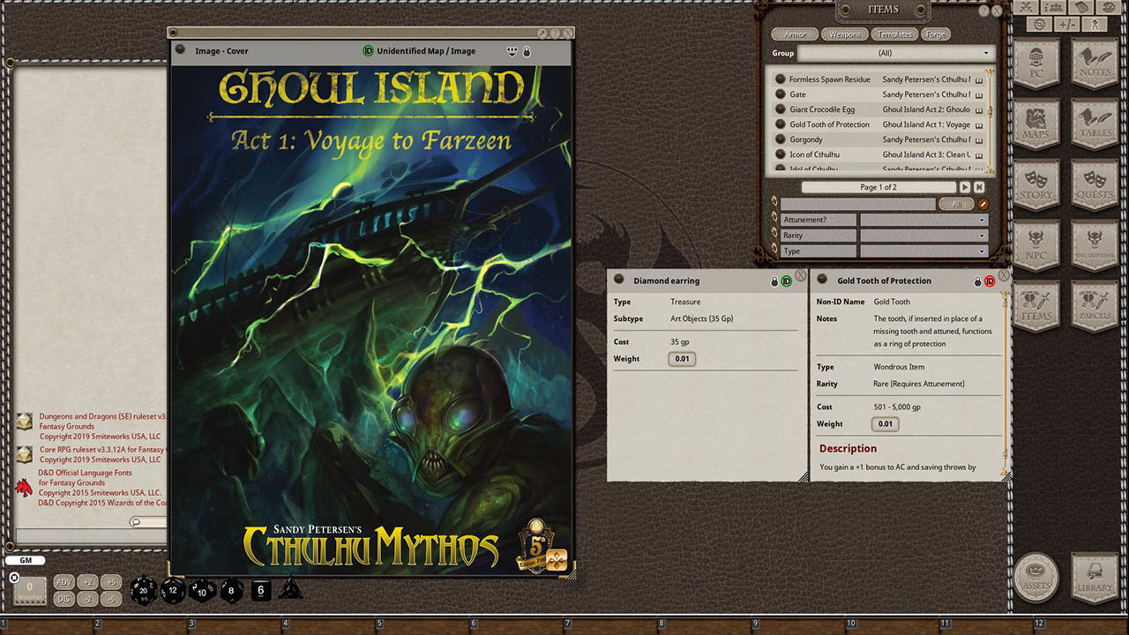This screenshot has height=635, width=1129.
Task: Toggle the +2 modifier button
Action: (87, 582)
